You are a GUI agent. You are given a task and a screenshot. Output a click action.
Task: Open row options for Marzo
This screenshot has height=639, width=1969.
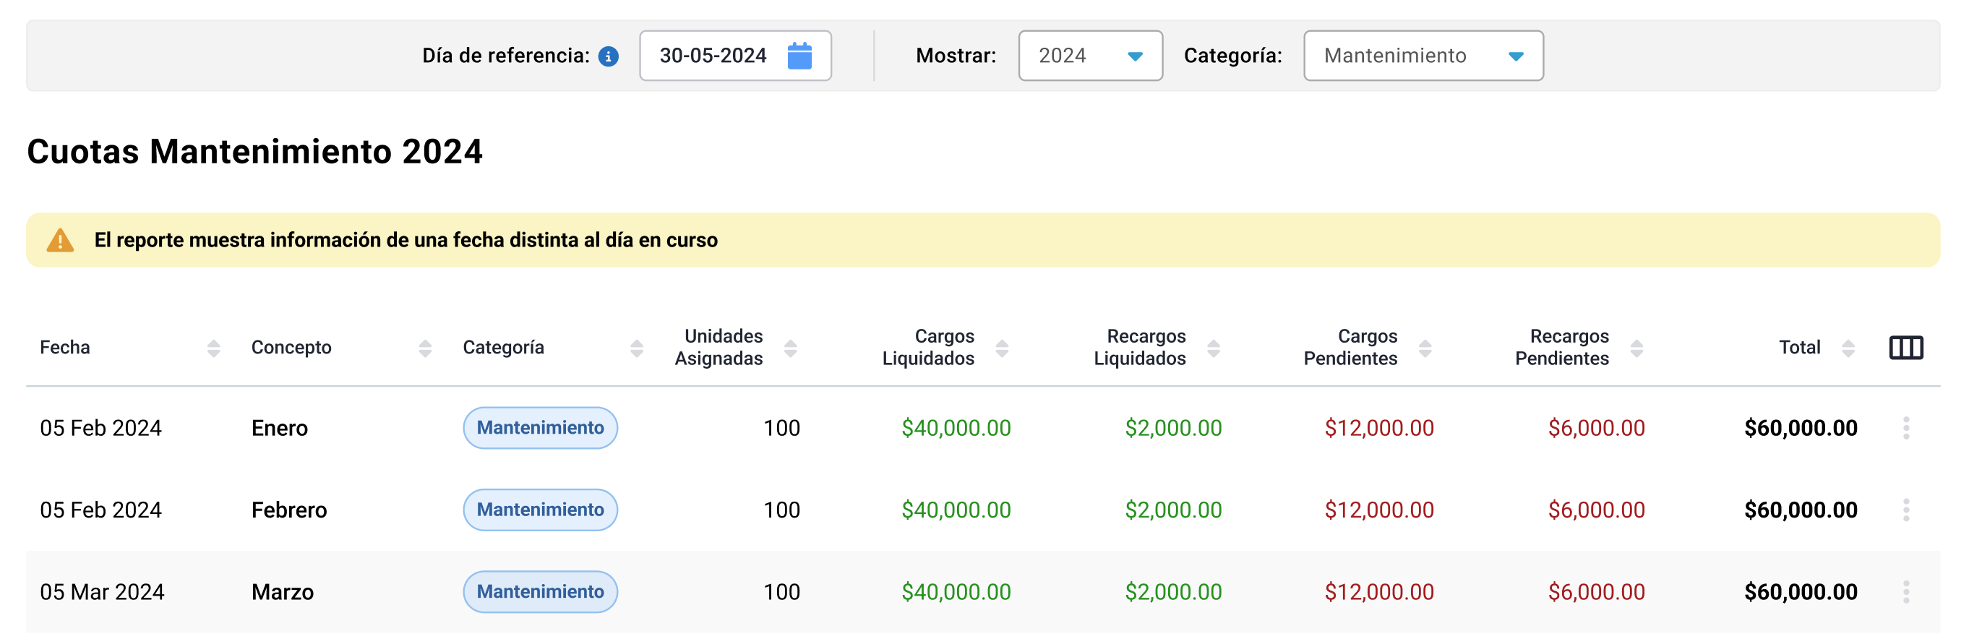[x=1905, y=591]
